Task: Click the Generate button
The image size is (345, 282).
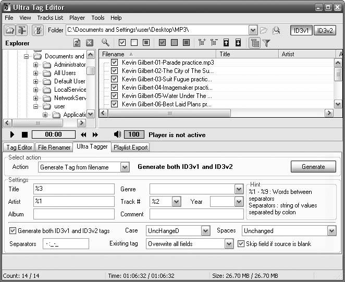Action: pos(313,167)
